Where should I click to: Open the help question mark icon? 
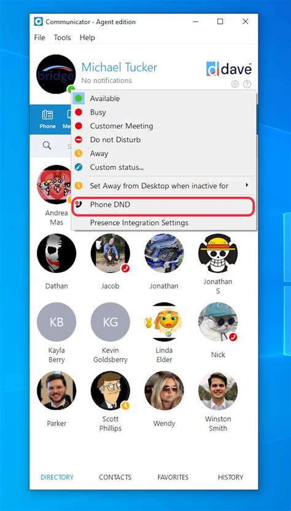[x=247, y=84]
